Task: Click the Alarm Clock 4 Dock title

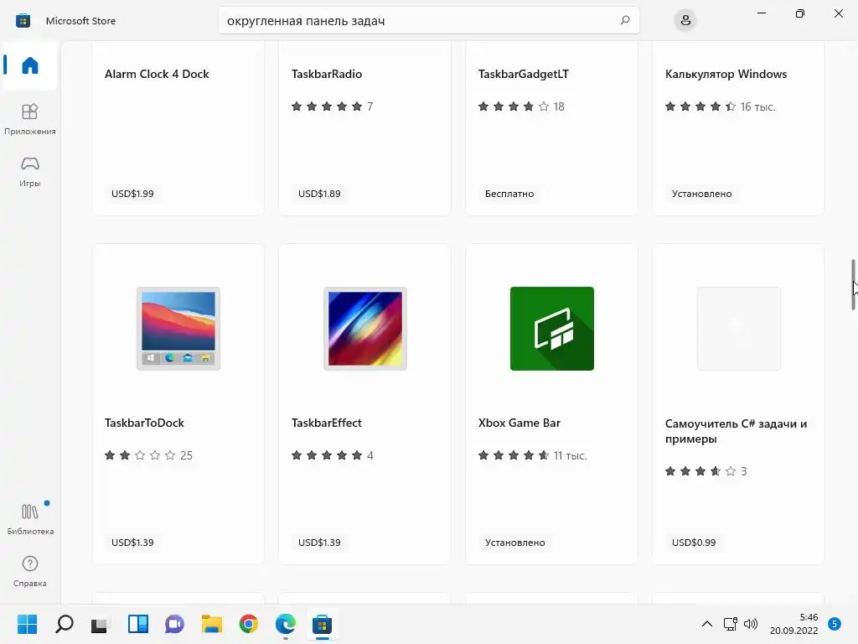Action: 157,74
